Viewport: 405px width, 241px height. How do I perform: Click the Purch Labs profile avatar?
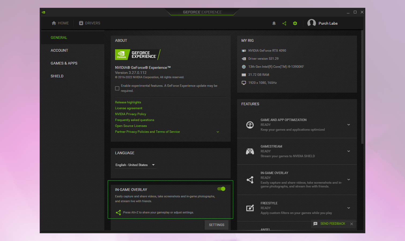pyautogui.click(x=312, y=23)
